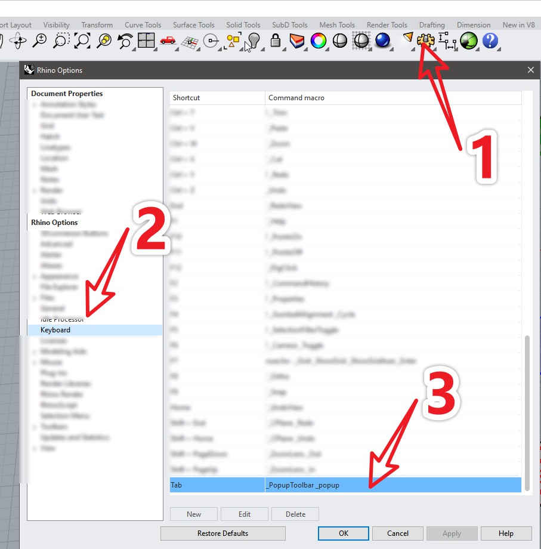The image size is (541, 549).
Task: Open the 4 Viewports layout icon
Action: (x=146, y=40)
